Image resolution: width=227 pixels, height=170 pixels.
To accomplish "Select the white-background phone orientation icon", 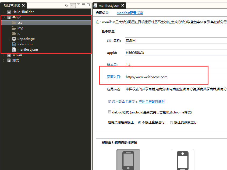I will (183, 159).
